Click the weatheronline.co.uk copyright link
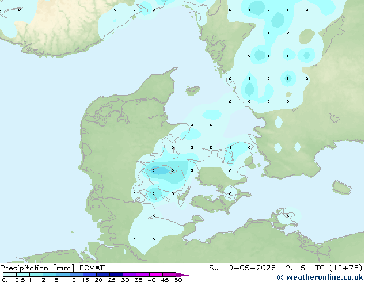 tap(320, 277)
